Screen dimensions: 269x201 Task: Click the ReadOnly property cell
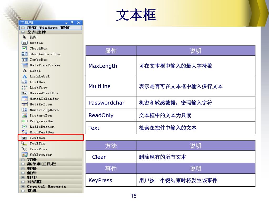pos(111,115)
